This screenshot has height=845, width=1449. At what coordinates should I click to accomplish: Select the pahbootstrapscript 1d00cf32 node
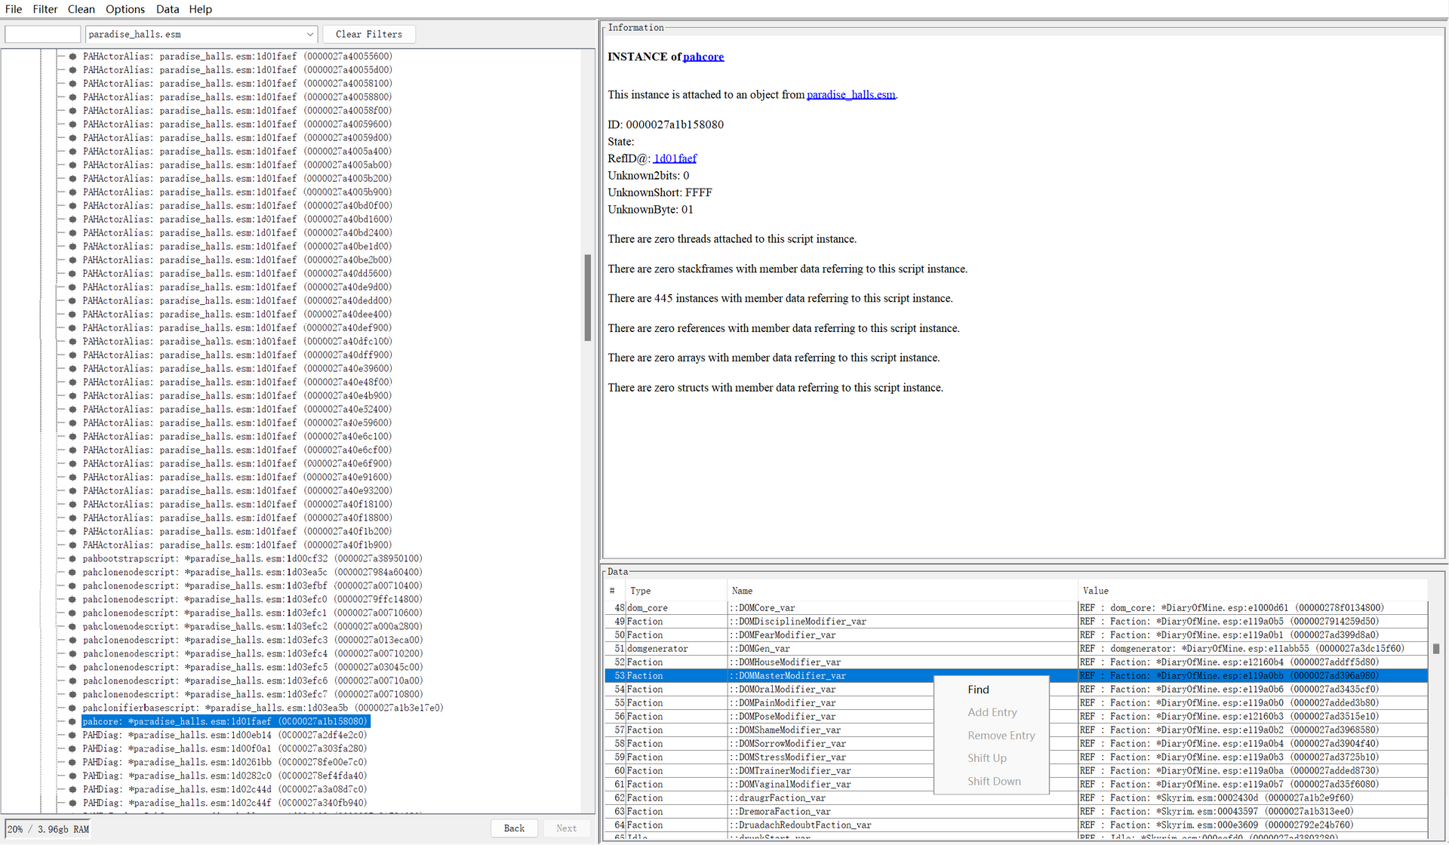click(252, 558)
